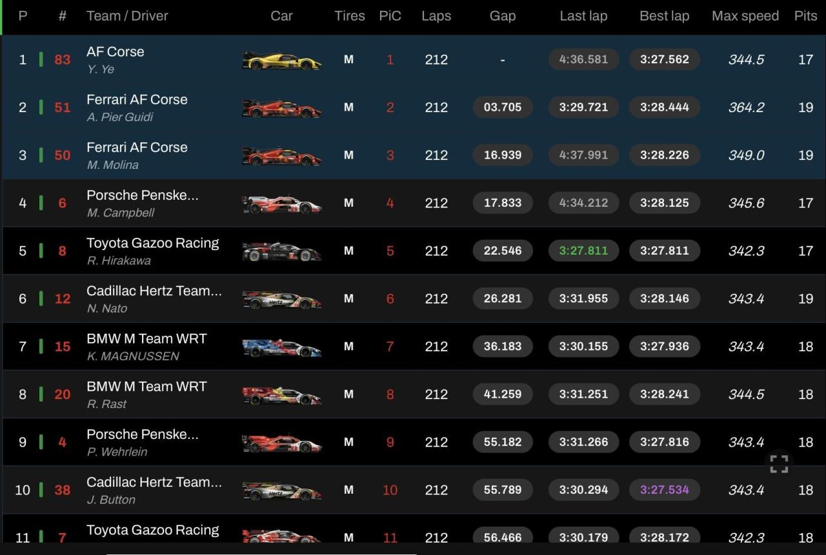The height and width of the screenshot is (555, 826).
Task: Click the yellow #83 AF Corse car image
Action: point(281,60)
